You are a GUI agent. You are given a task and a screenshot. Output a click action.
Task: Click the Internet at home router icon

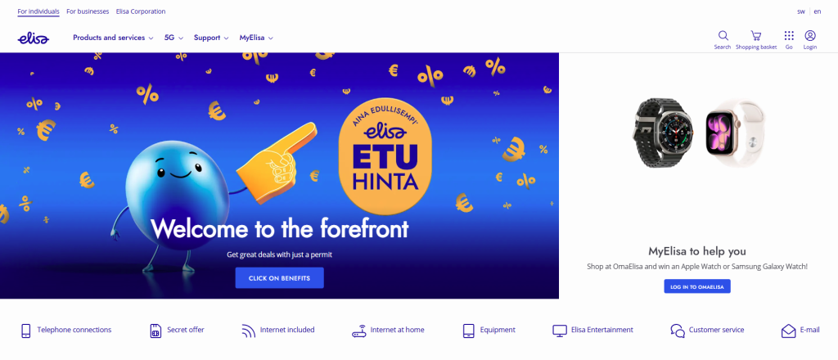[358, 331]
